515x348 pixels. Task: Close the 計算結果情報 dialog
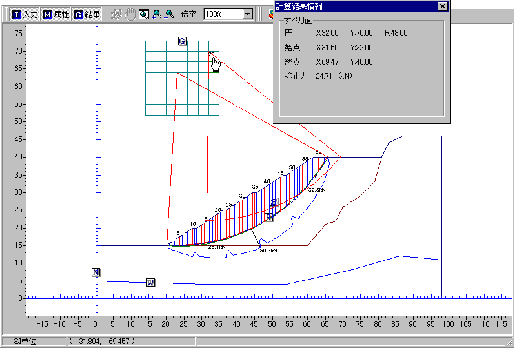coord(442,6)
